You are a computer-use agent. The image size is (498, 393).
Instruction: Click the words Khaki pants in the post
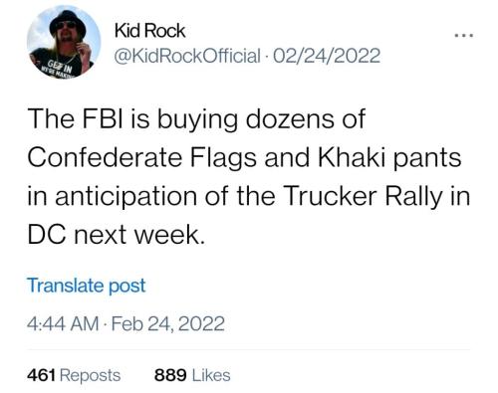(x=389, y=157)
